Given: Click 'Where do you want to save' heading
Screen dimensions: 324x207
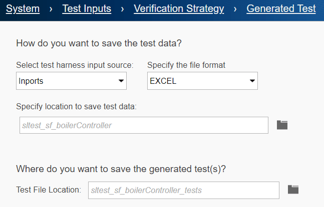Looking at the screenshot, I should [x=121, y=169].
